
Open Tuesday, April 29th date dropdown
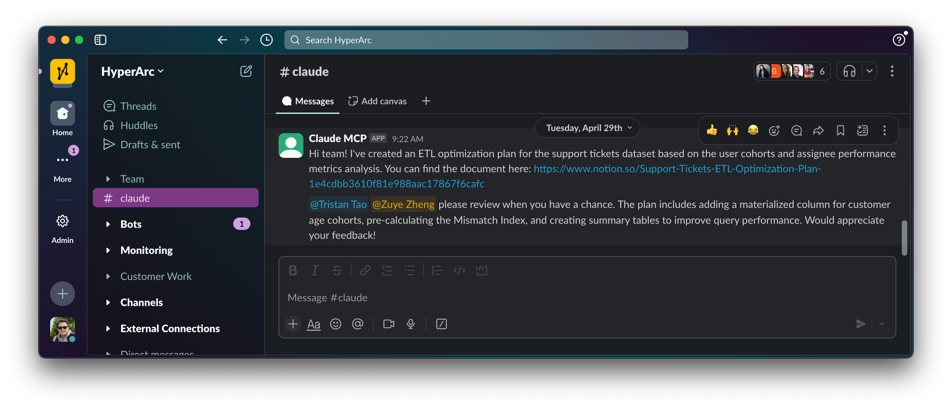pyautogui.click(x=587, y=128)
